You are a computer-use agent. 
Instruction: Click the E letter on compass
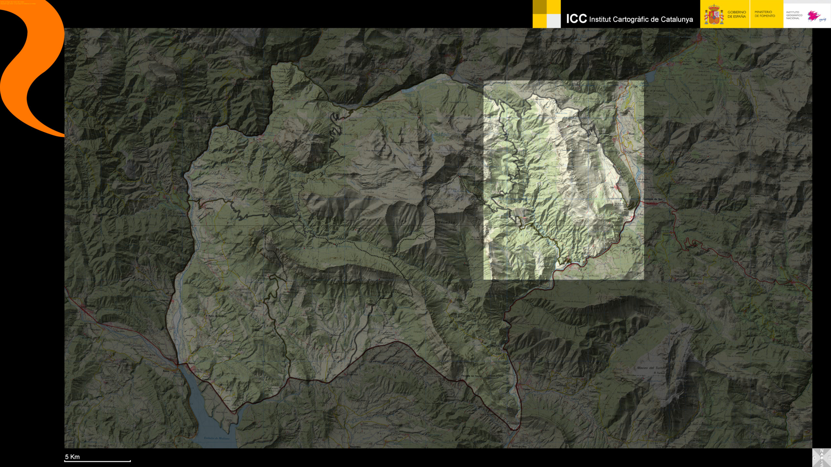click(829, 458)
